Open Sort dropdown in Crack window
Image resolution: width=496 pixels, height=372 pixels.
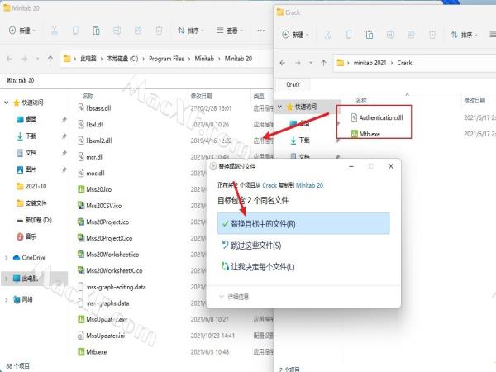pyautogui.click(x=464, y=35)
